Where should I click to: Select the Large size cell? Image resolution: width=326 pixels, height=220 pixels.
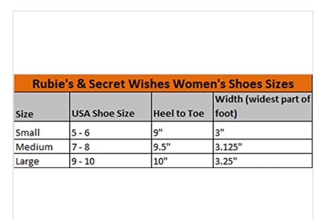pyautogui.click(x=42, y=161)
